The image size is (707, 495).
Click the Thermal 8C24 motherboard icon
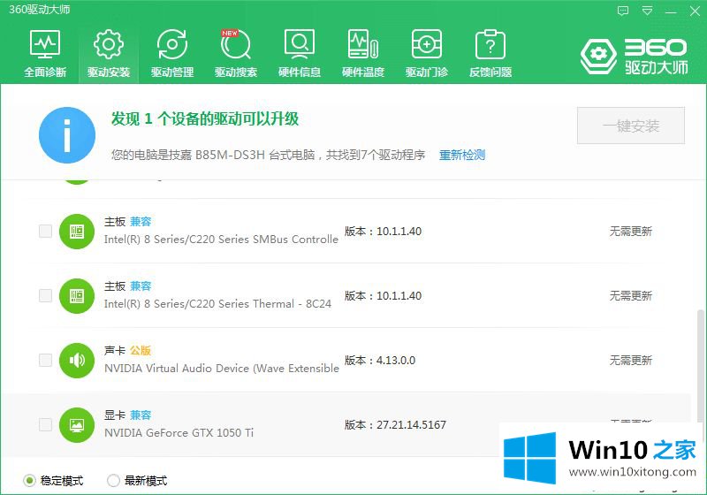pos(77,296)
